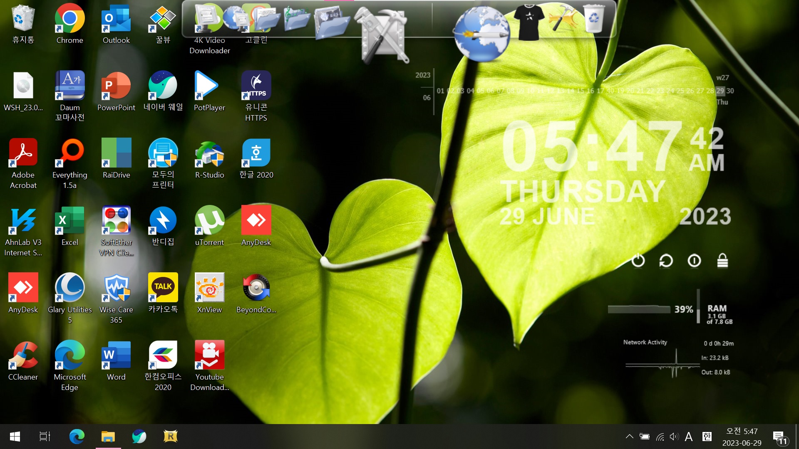Image resolution: width=799 pixels, height=449 pixels.
Task: Open the Youtube Download... desktop icon
Action: (209, 366)
